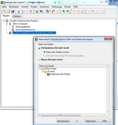
Task: Click the Build-Spezifikationen icon
Action: click(13, 30)
